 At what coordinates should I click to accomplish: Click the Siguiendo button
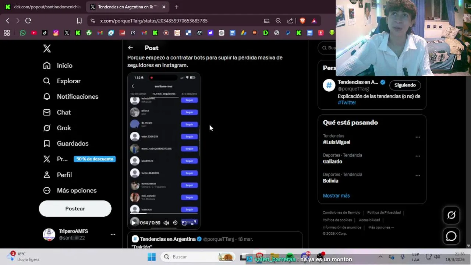pyautogui.click(x=405, y=85)
